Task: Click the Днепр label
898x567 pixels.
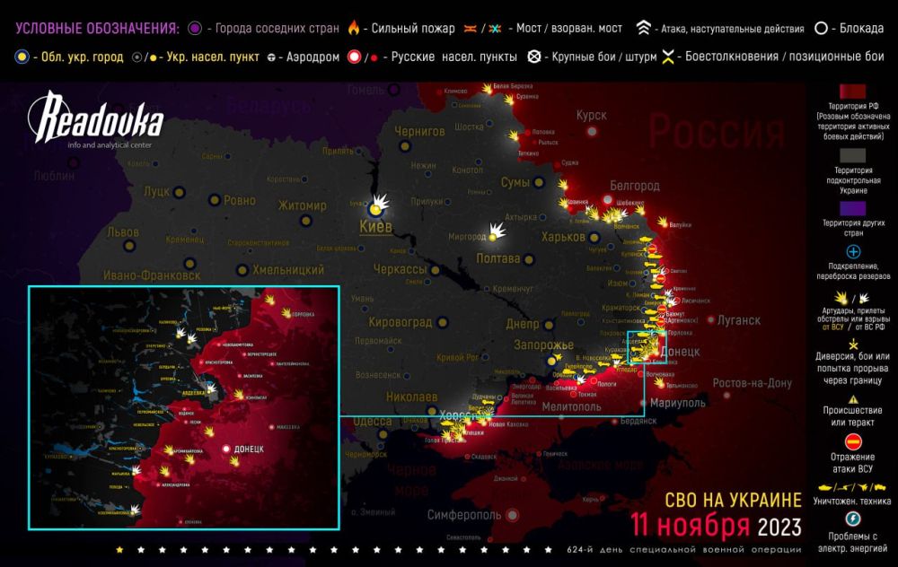Action: (523, 324)
